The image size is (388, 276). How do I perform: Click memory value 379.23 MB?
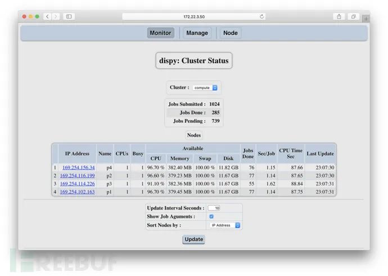click(x=179, y=176)
